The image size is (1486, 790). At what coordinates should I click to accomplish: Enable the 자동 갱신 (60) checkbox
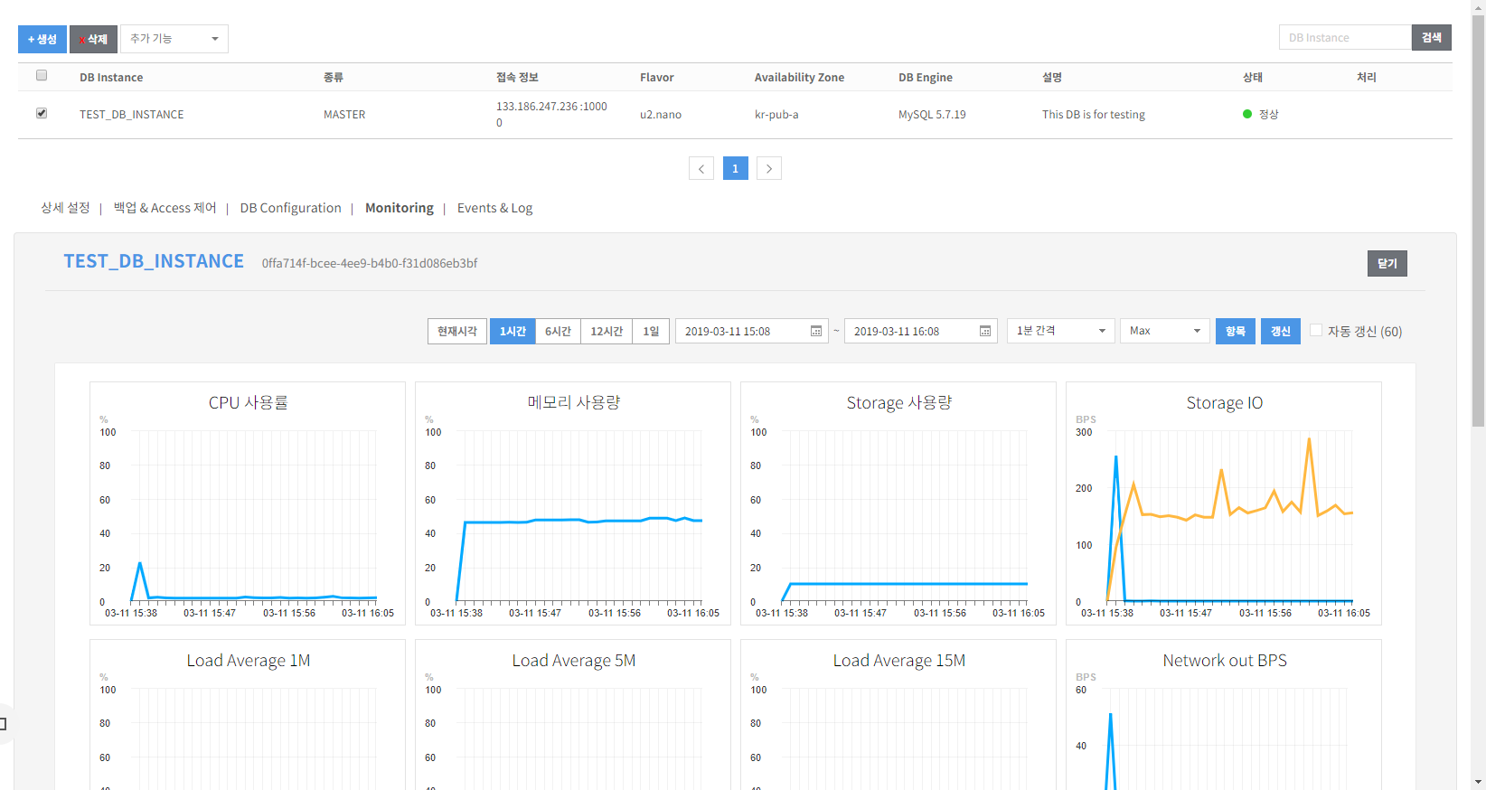tap(1316, 330)
